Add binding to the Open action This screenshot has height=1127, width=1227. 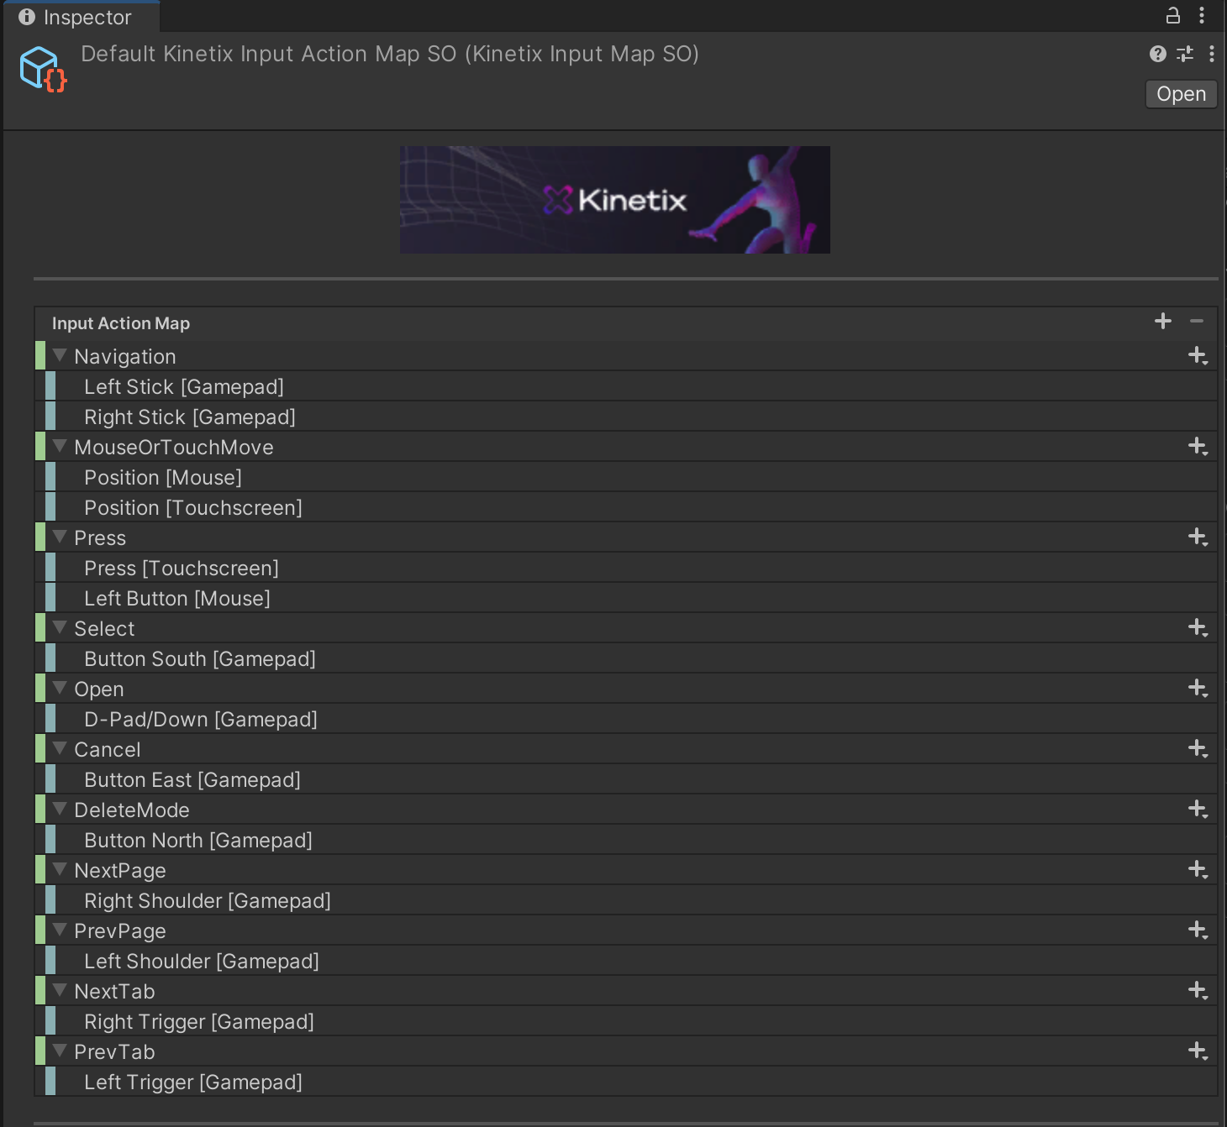tap(1198, 689)
